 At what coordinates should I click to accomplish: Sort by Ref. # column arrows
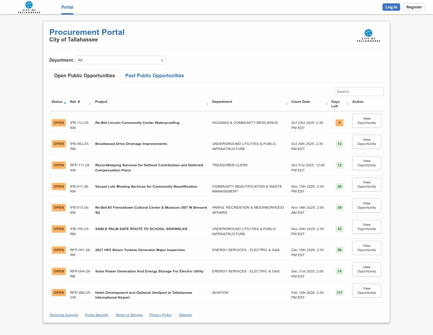[x=90, y=104]
